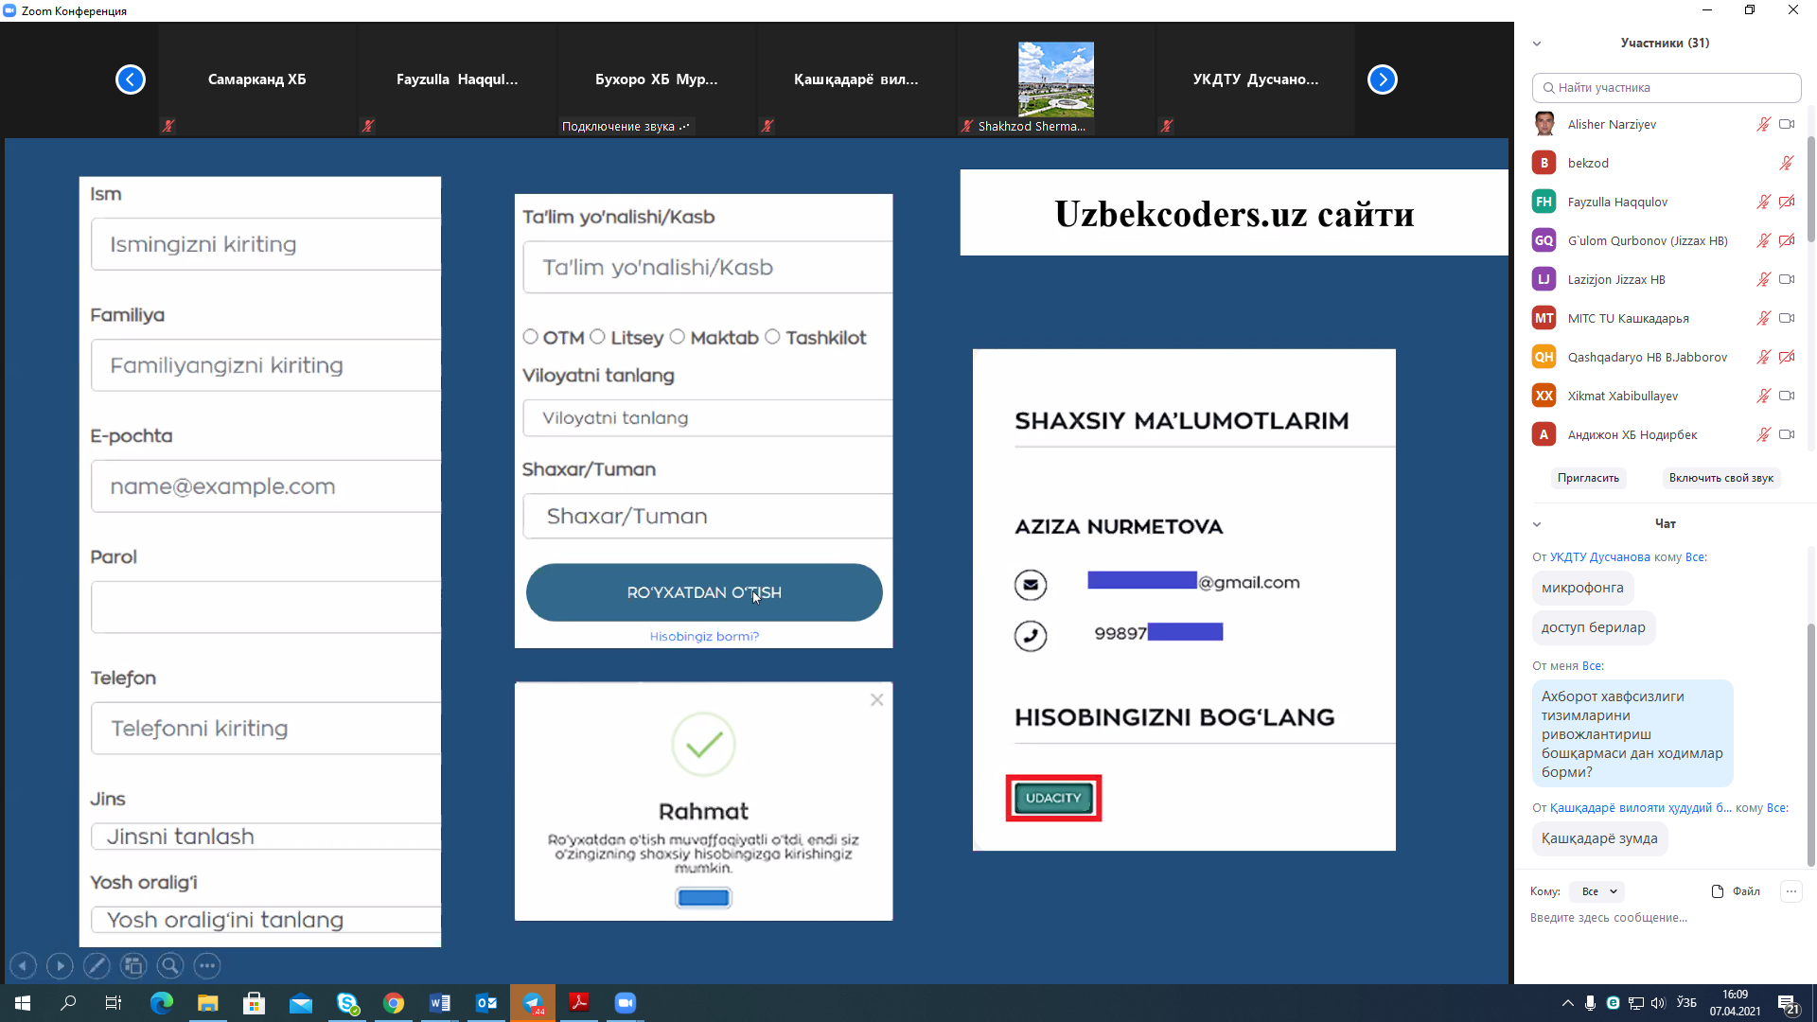This screenshot has height=1022, width=1817.
Task: Click the chat message input field
Action: click(1664, 918)
